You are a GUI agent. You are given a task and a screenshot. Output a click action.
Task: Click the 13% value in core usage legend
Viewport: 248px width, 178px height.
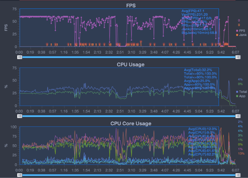241,154
